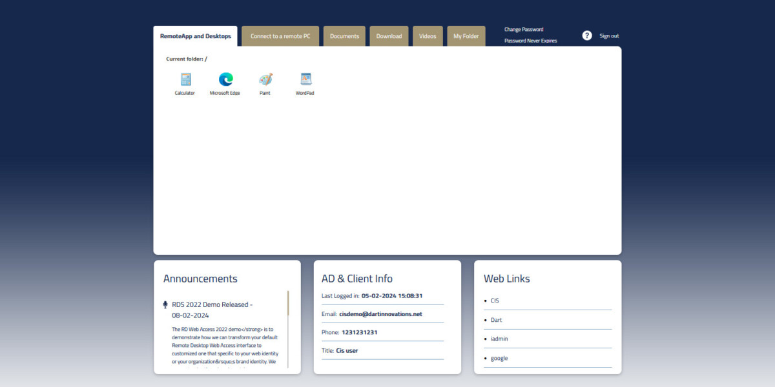Open Microsoft Edge remote app
Viewport: 775px width, 387px height.
point(225,79)
